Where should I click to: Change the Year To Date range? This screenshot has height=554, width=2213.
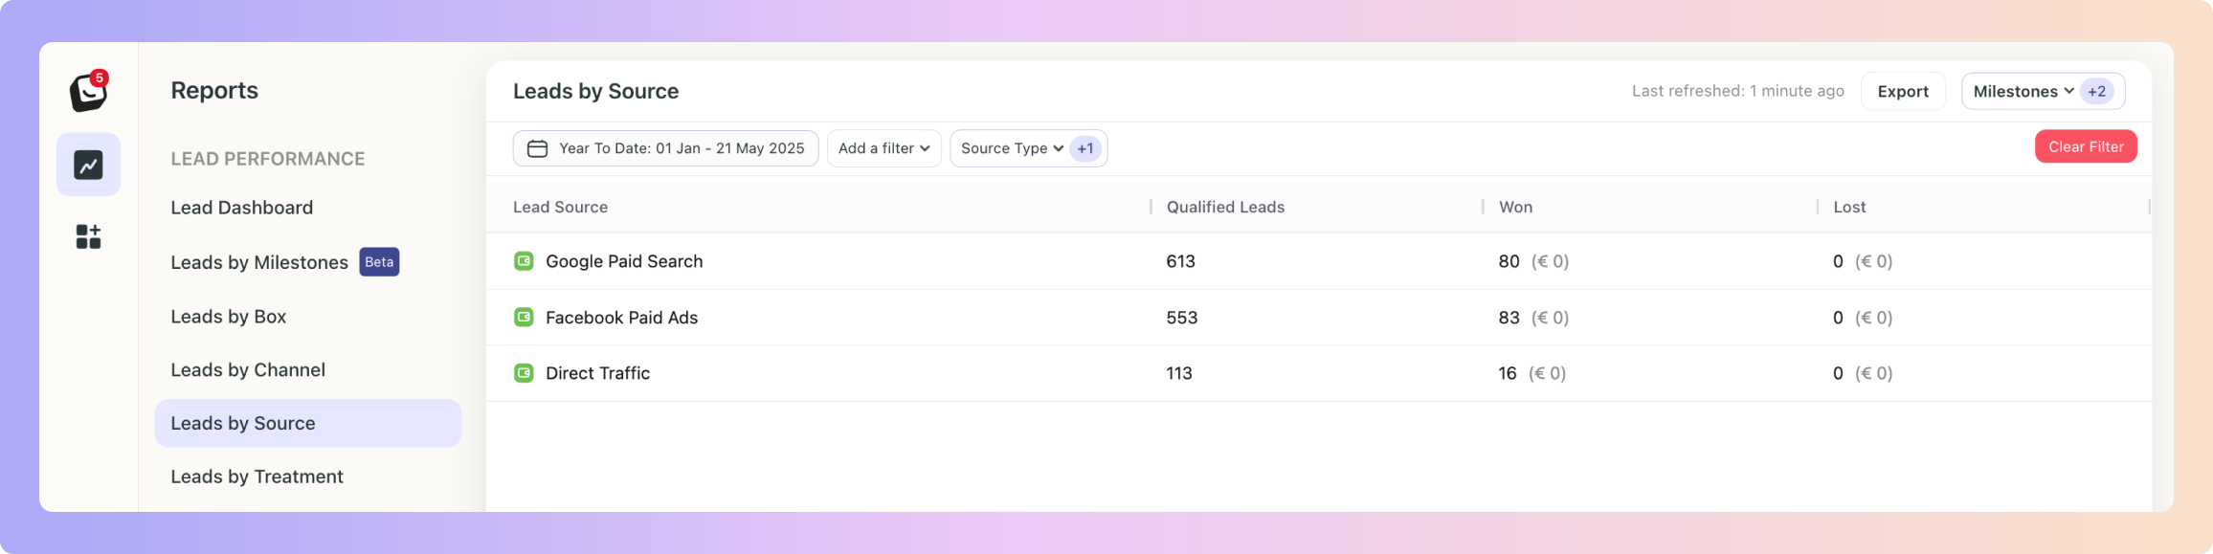666,148
